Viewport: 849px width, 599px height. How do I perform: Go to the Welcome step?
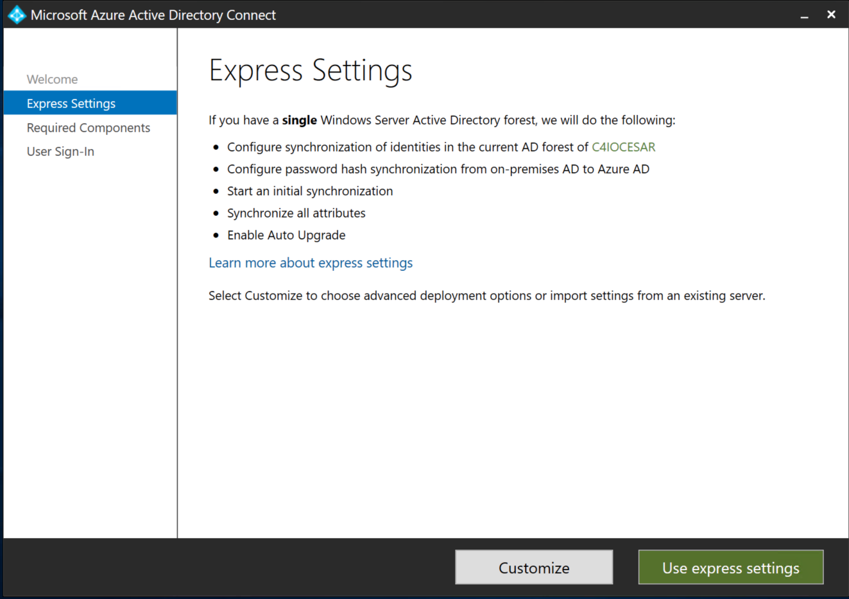52,80
